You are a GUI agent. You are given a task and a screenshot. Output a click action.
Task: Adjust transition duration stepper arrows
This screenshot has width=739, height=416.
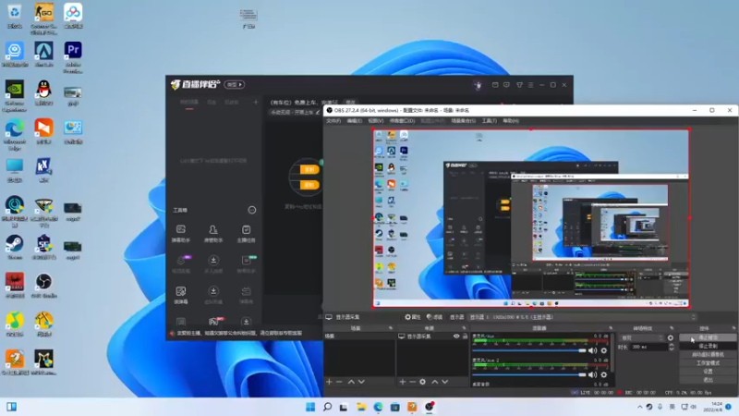pyautogui.click(x=672, y=347)
